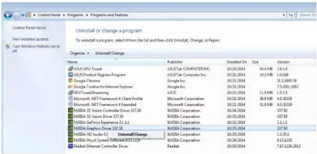Click the refresh button next to address bar
Screen dimensions: 317x154
291,15
